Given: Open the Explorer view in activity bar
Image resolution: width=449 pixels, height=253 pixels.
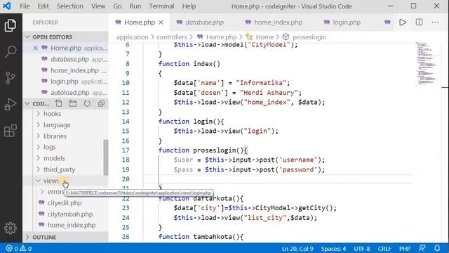Looking at the screenshot, I should point(11,25).
